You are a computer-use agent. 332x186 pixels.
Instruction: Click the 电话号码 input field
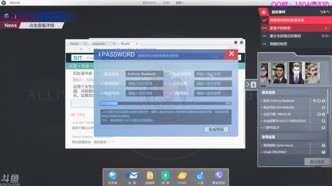(144, 93)
